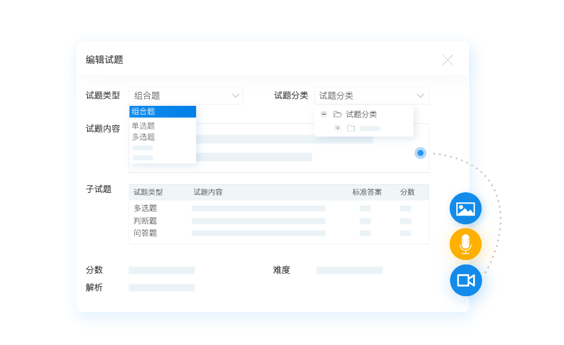Image resolution: width=564 pixels, height=345 pixels.
Task: Collapse the 试题分类 tree node
Action: coord(323,115)
